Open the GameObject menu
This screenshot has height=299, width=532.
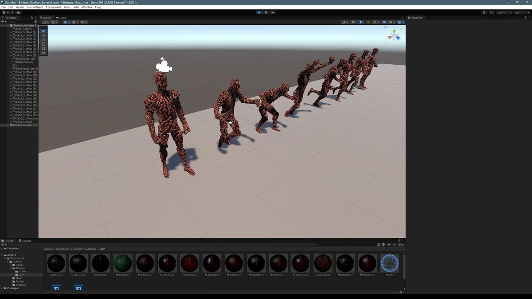pos(35,7)
